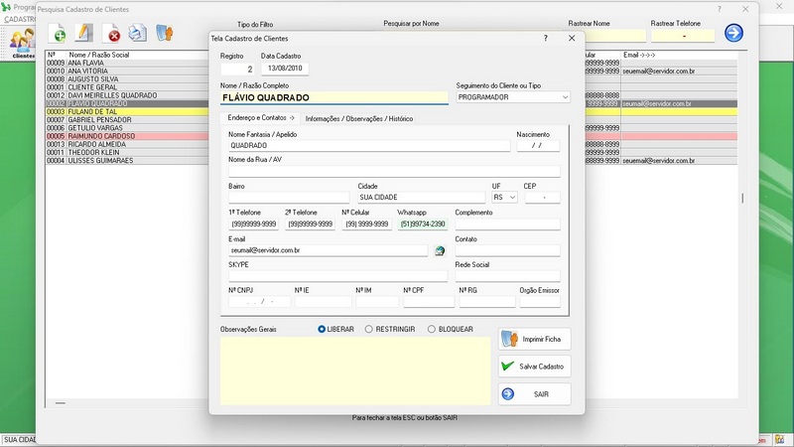Viewport: 794px width, 447px height.
Task: Click the Rede Social field
Action: point(507,276)
